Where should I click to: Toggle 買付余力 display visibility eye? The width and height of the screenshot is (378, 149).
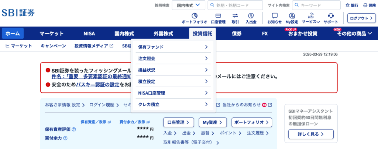(x=148, y=122)
